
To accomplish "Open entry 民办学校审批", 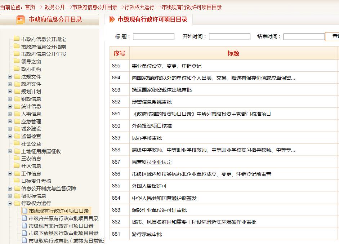I will tap(147, 138).
